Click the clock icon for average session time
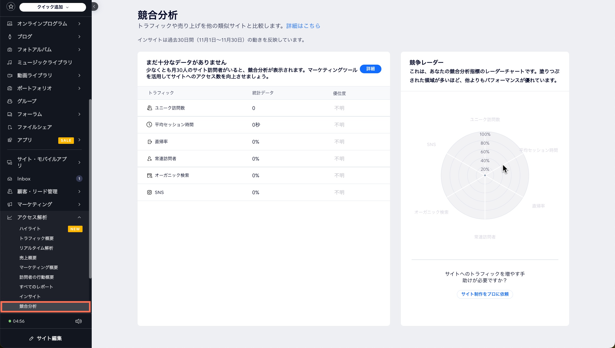The width and height of the screenshot is (615, 348). click(x=149, y=124)
